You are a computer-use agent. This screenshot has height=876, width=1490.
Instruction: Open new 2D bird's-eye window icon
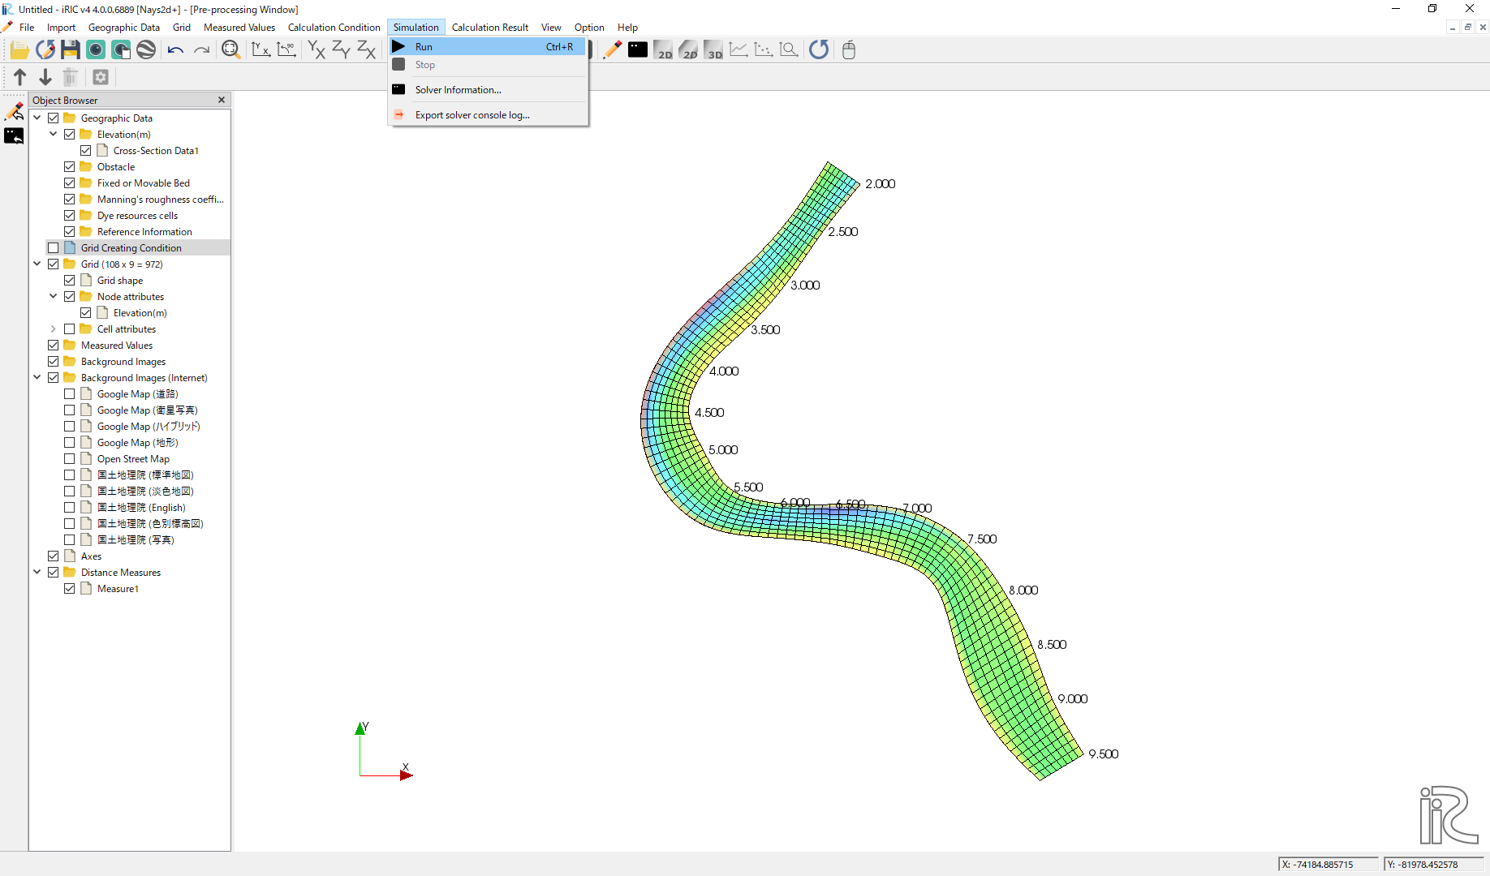[688, 50]
